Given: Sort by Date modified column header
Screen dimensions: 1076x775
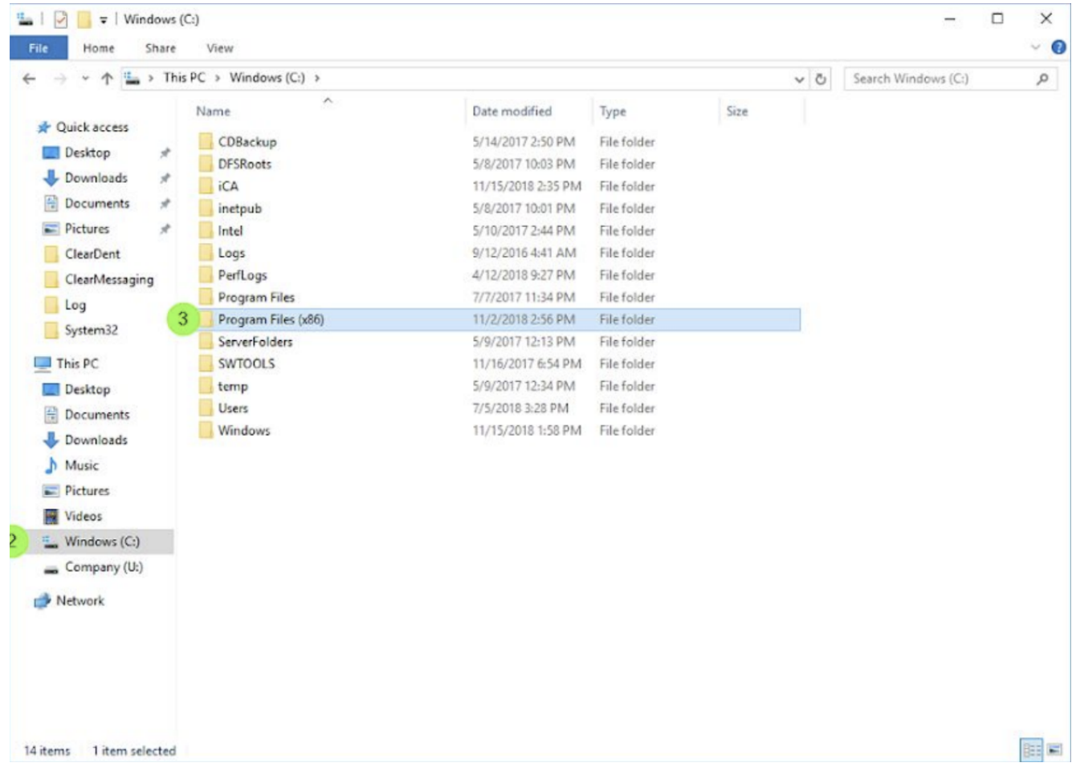Looking at the screenshot, I should (512, 112).
